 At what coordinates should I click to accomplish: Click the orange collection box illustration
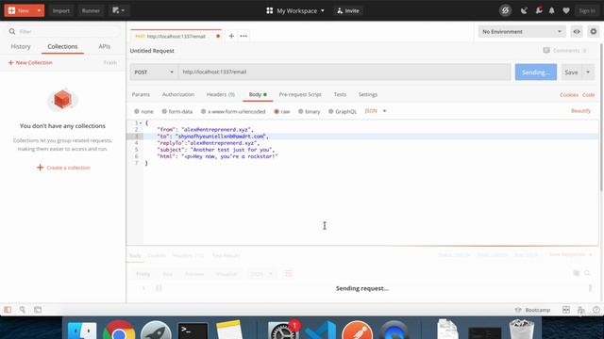(x=62, y=100)
